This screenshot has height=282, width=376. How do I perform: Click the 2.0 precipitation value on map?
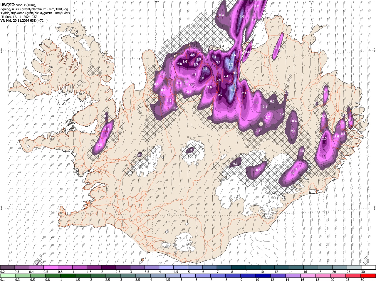tap(209, 87)
